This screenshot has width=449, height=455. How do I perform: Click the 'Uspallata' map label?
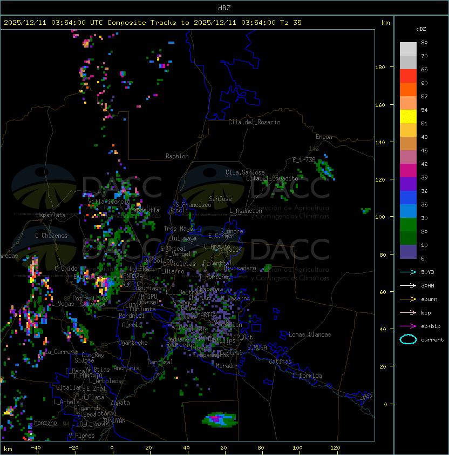click(51, 215)
